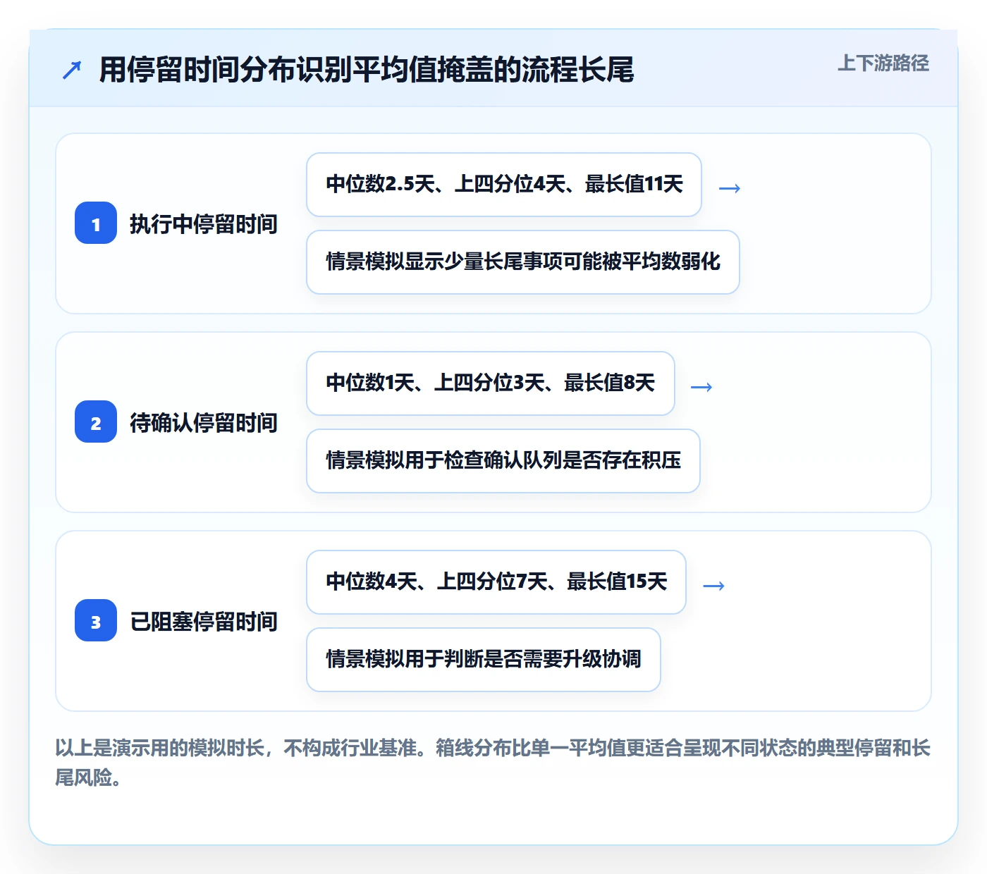The height and width of the screenshot is (874, 987).
Task: Open the 中位数2.5天、上四分位4天 card
Action: pos(504,185)
